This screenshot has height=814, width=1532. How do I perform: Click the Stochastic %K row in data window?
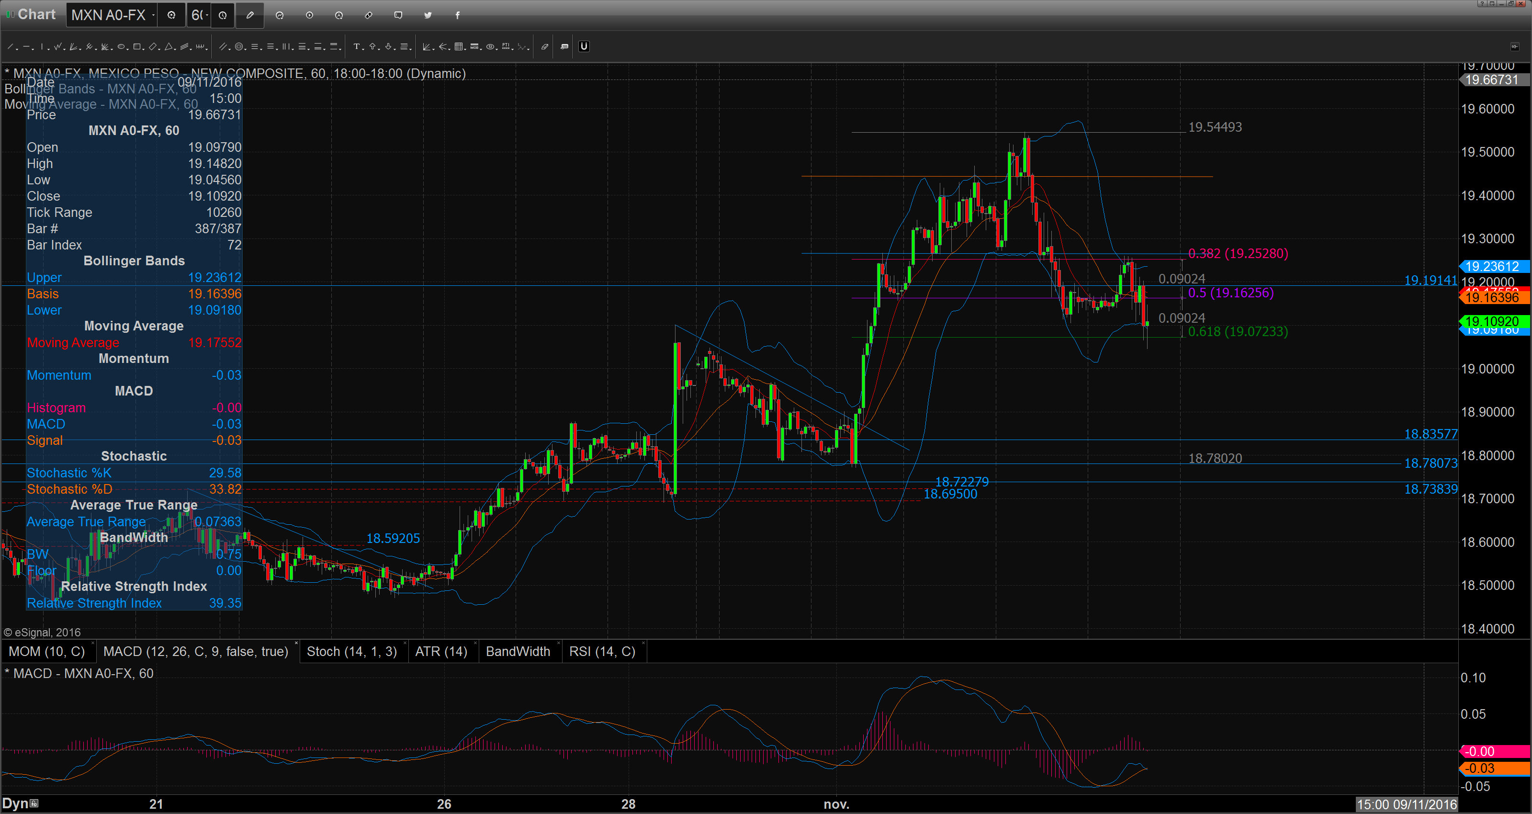point(134,473)
